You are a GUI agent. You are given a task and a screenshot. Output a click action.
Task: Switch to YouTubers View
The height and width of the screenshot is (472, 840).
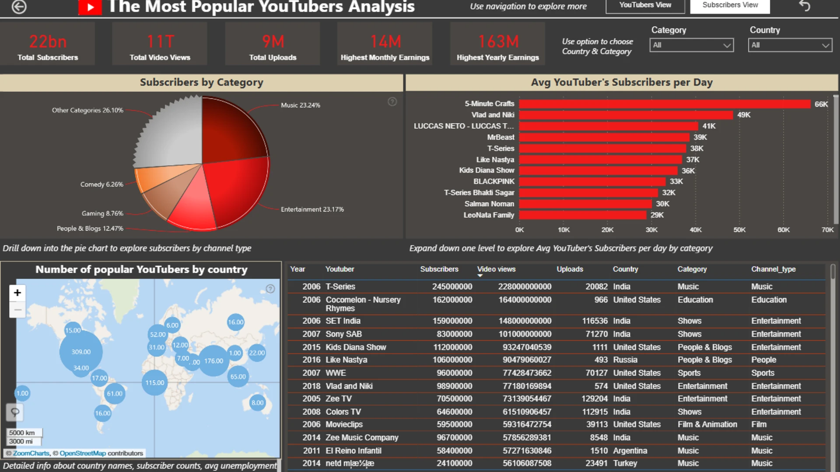645,5
